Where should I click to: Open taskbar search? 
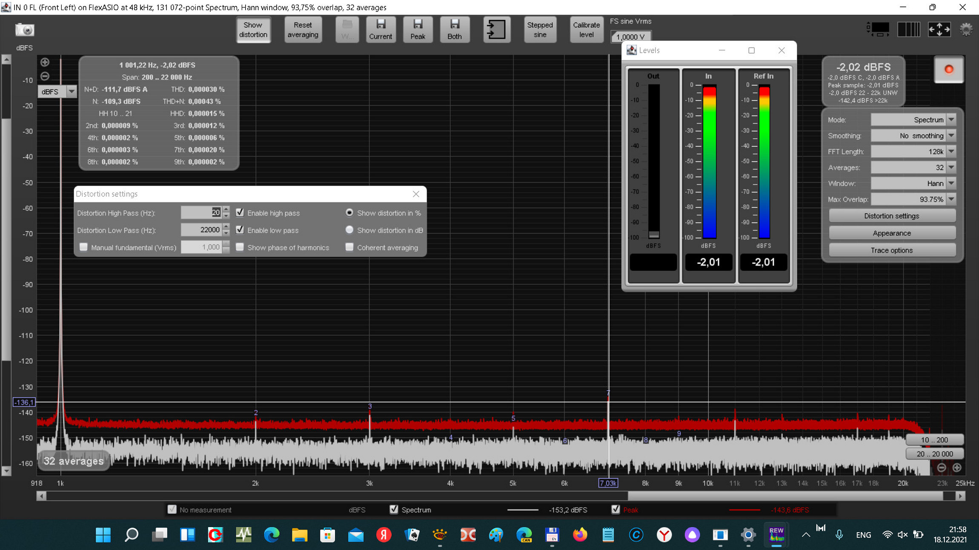(x=132, y=535)
